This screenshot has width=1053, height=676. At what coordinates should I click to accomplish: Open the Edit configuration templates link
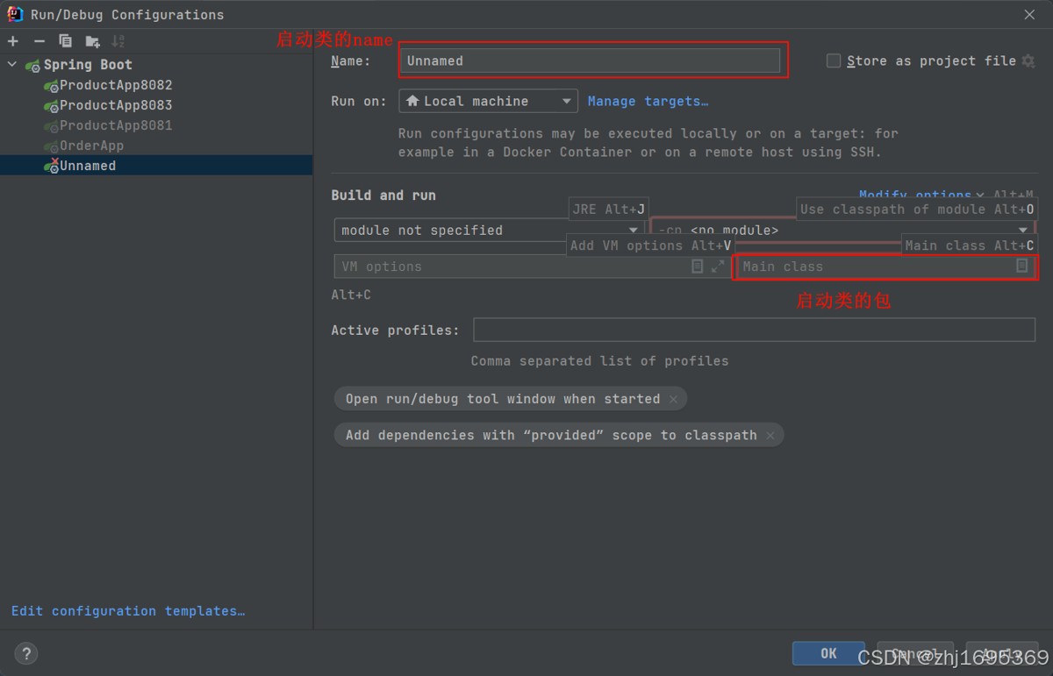point(128,611)
